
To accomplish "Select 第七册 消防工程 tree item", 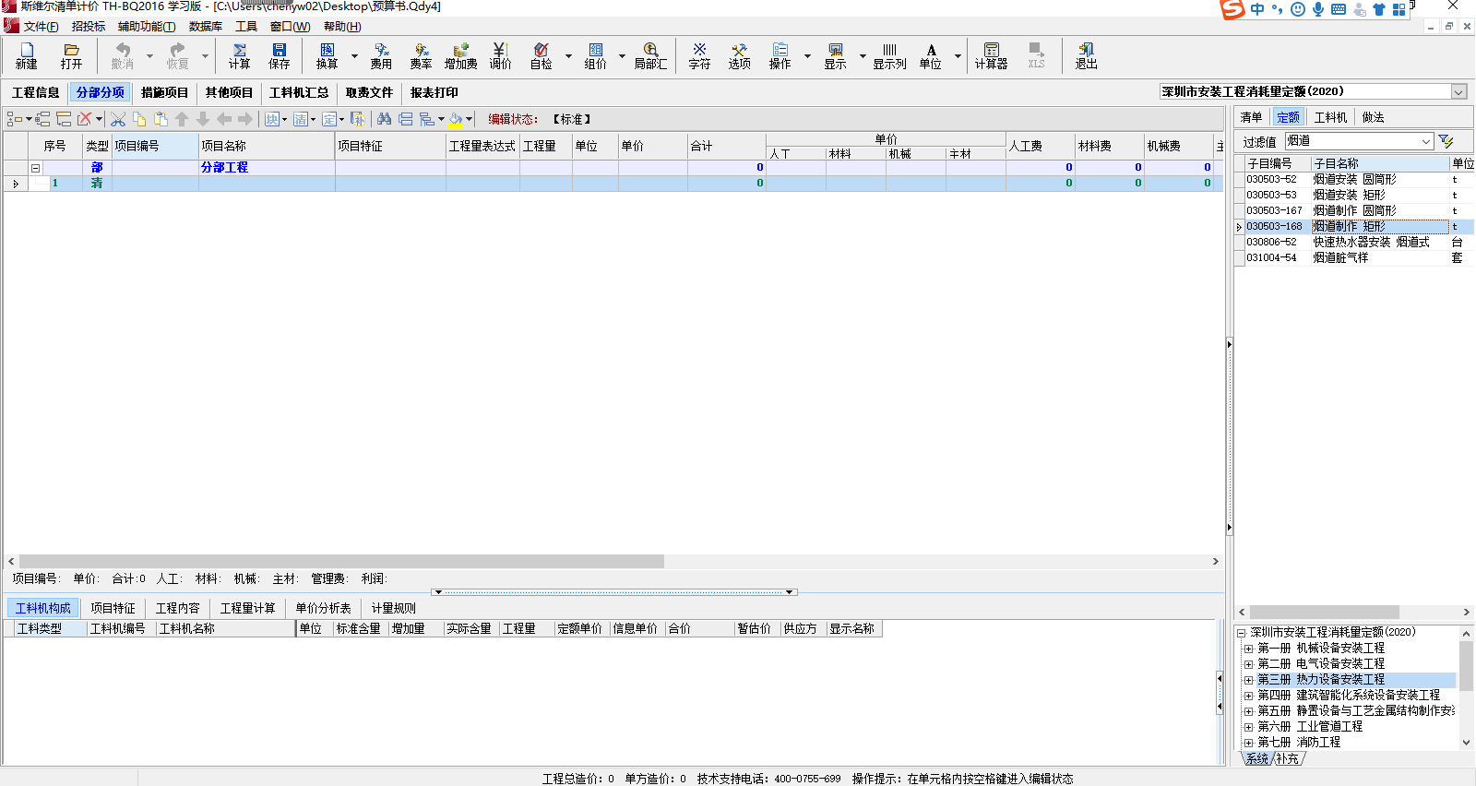I will tap(1299, 743).
